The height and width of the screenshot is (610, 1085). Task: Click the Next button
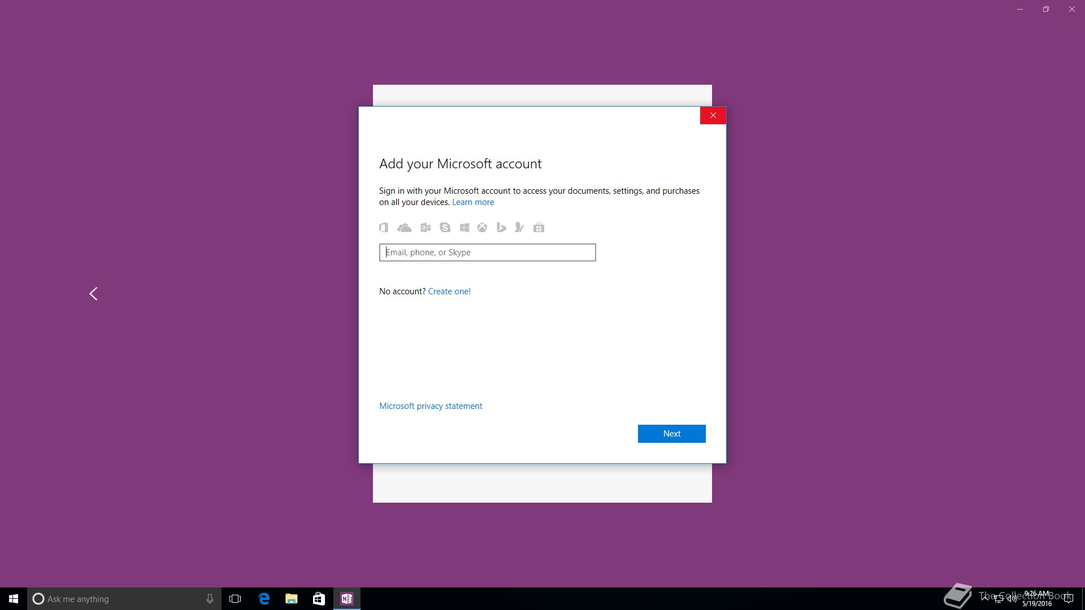(x=671, y=434)
